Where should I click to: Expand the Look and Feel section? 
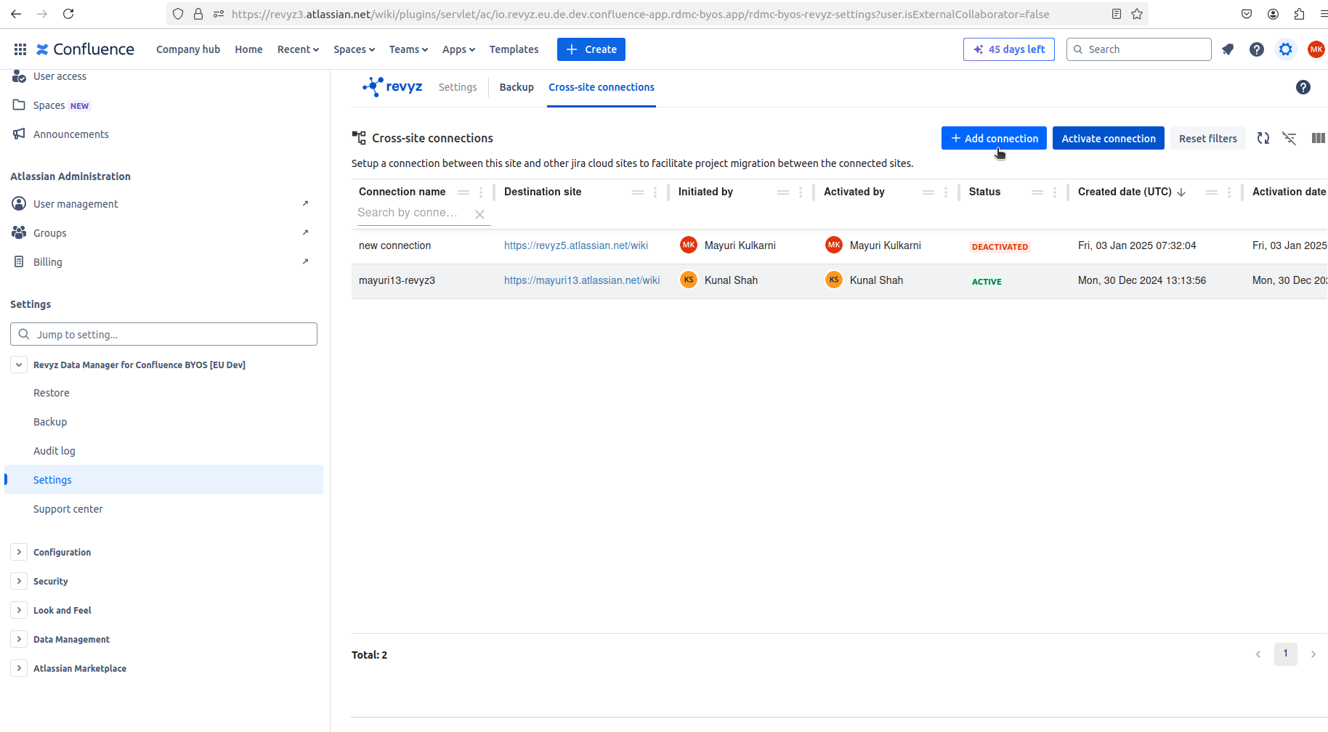coord(19,610)
